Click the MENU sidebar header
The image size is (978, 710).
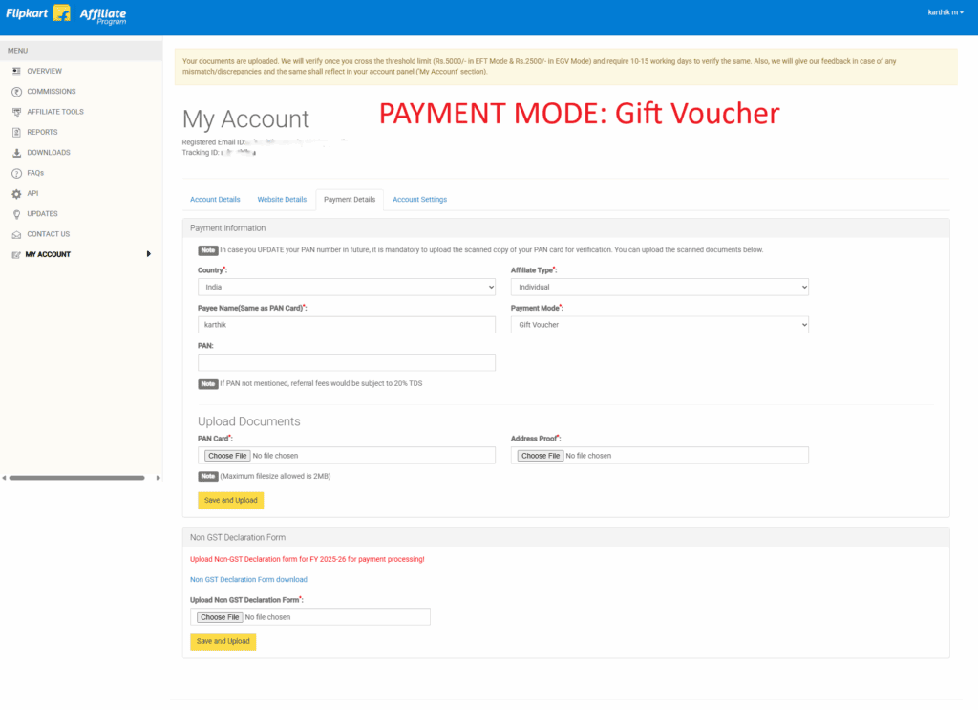pos(81,51)
